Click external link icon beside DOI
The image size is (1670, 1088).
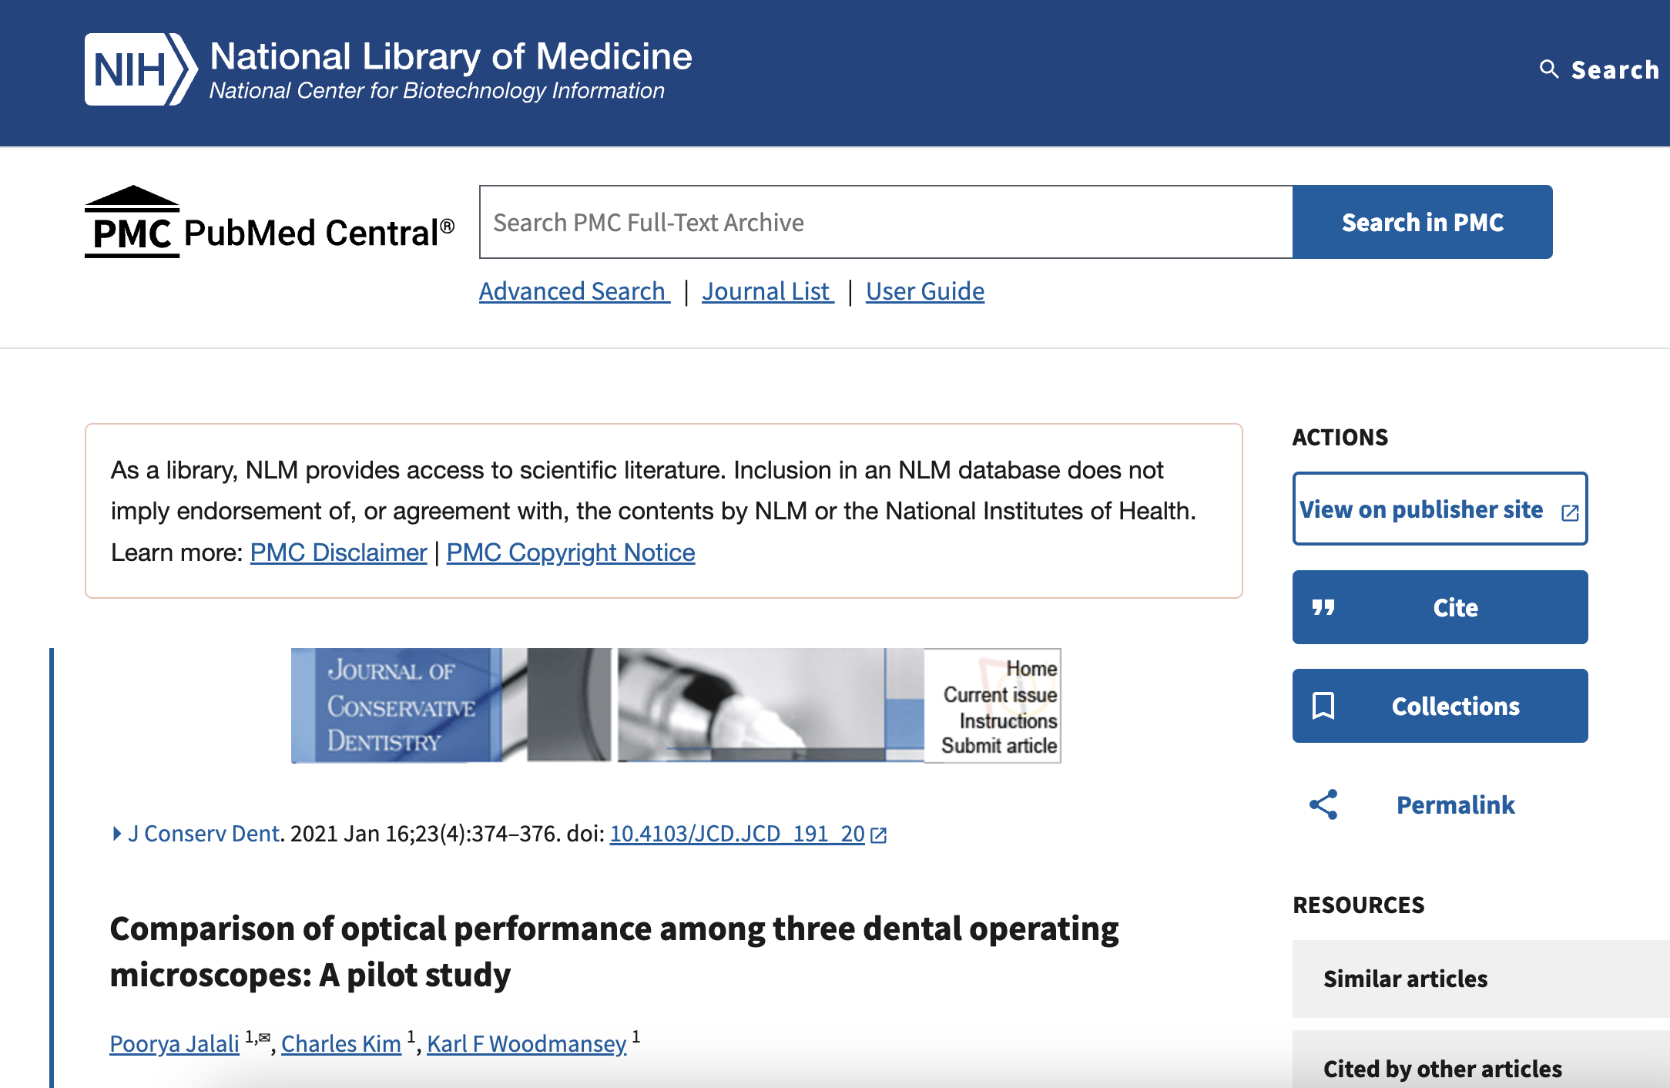click(879, 834)
